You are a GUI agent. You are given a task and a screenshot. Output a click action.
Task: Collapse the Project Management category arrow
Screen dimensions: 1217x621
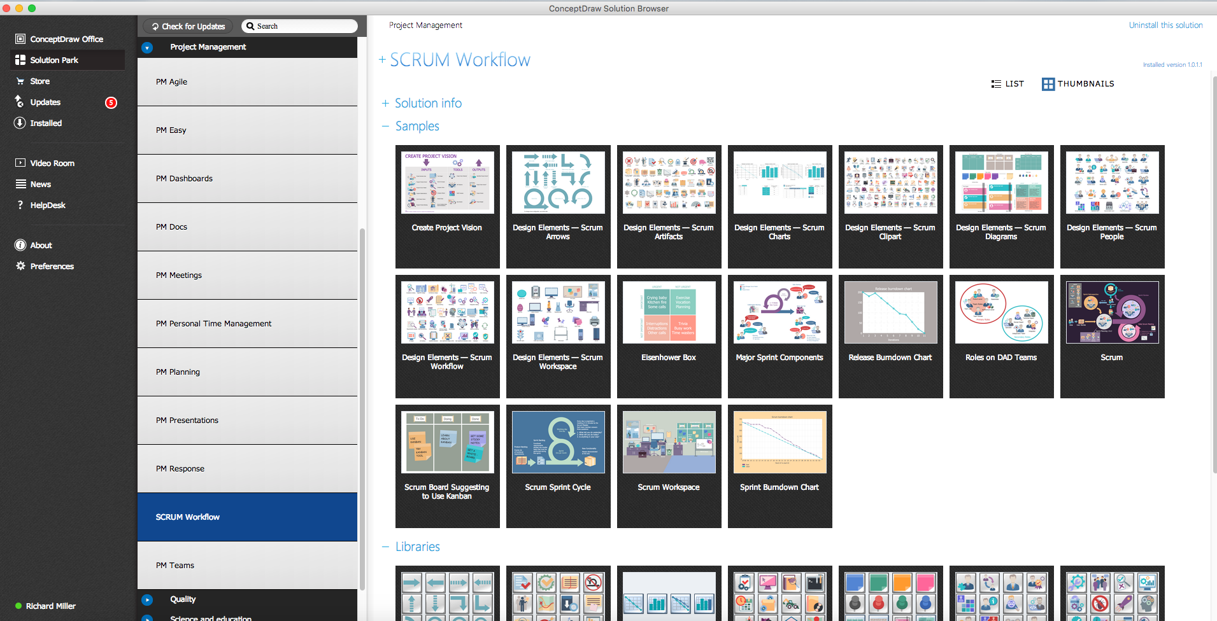tap(147, 47)
